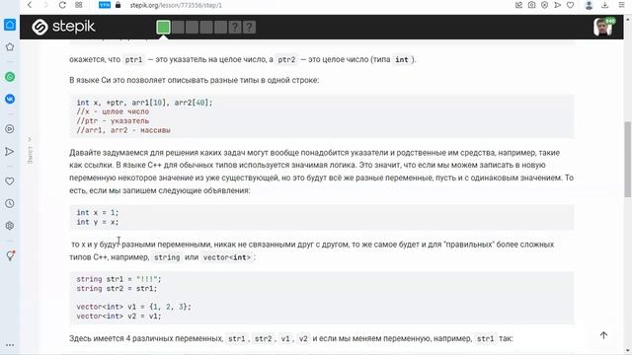Open the downloads icon
632x355 pixels.
pyautogui.click(x=605, y=5)
